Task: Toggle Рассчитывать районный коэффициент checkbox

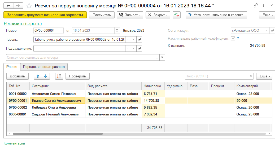Action: tap(233, 38)
